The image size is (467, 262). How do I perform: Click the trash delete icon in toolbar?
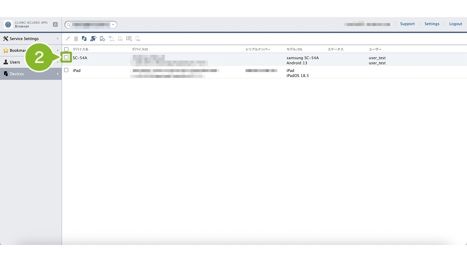(76, 39)
